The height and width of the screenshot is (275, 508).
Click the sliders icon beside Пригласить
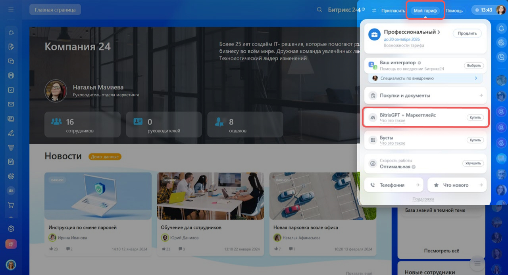(x=374, y=11)
